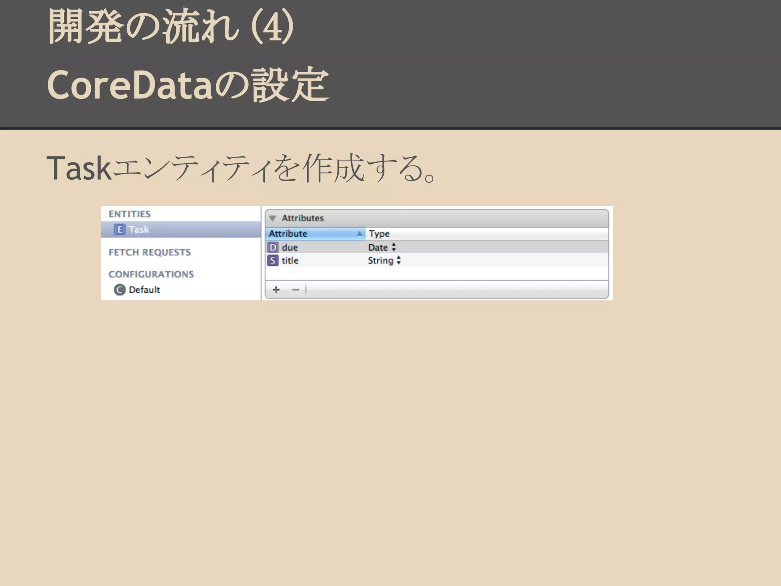Screen dimensions: 781x586
Task: Click the FETCH REQUESTS section heading
Action: coord(149,252)
